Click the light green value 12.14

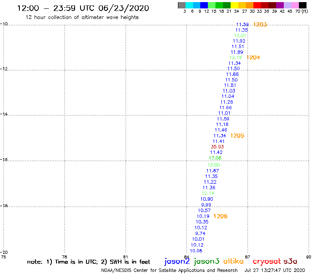pyautogui.click(x=208, y=193)
